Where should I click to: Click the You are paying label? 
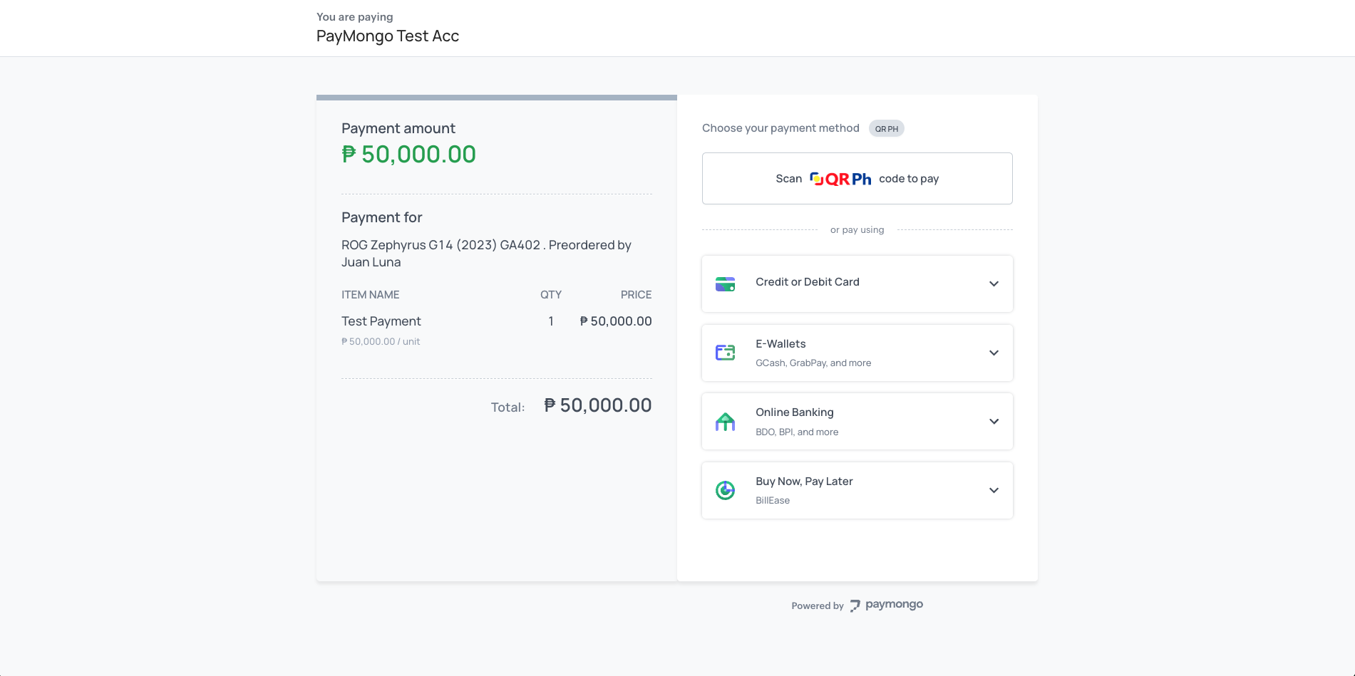[x=354, y=17]
